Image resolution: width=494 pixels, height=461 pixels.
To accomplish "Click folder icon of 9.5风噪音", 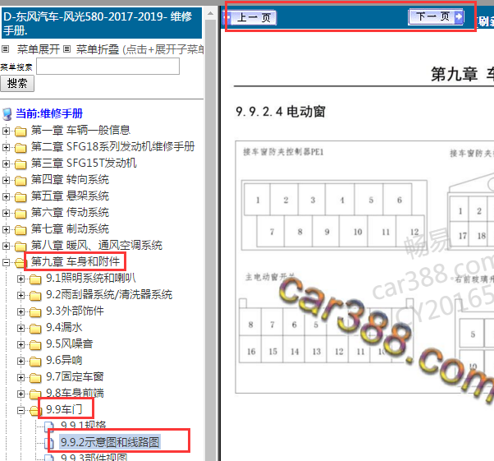I will click(35, 344).
